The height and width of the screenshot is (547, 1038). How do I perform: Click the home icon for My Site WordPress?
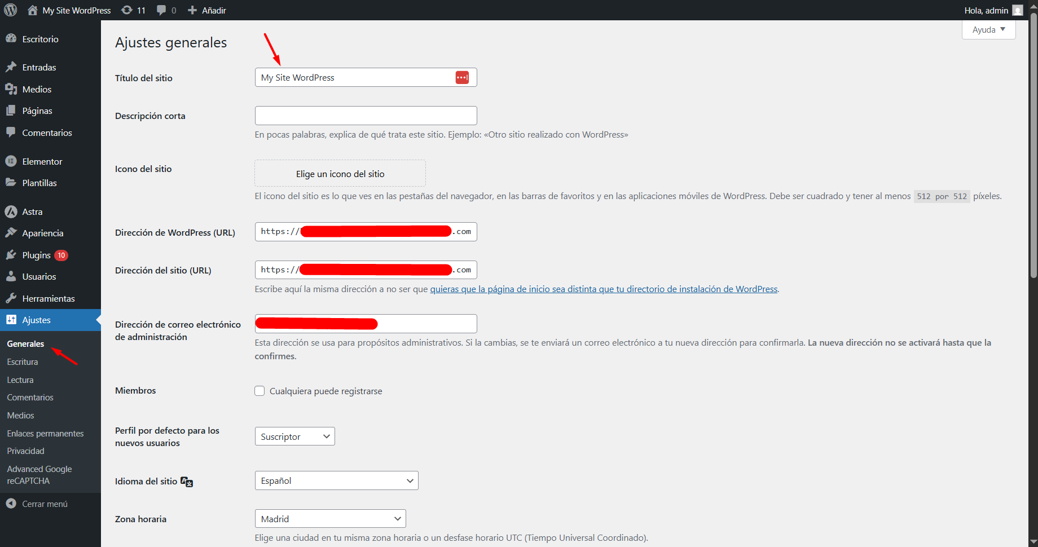click(33, 10)
